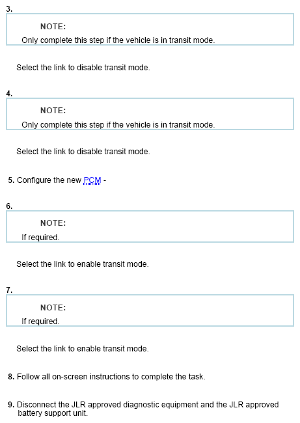The width and height of the screenshot is (300, 423).
Task: Click the 'If required' note under step 7
Action: click(40, 321)
